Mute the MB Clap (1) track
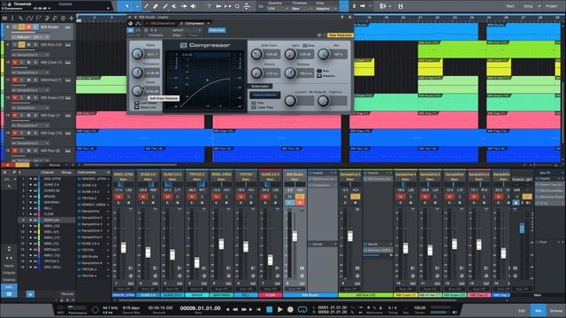Screen dimensions: 566x318 (x=15, y=116)
